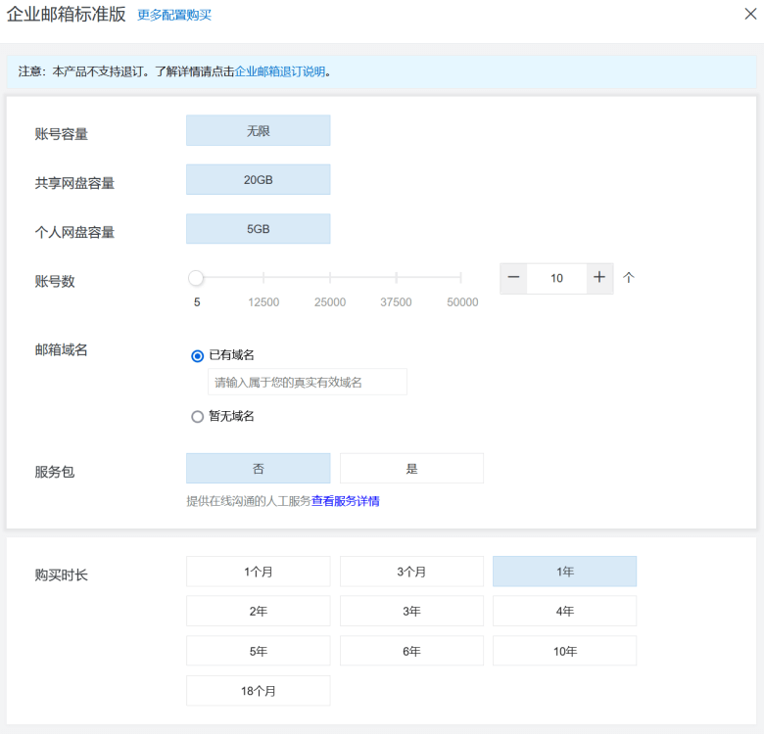This screenshot has height=734, width=764.
Task: Increase account count with the plus button
Action: point(599,278)
